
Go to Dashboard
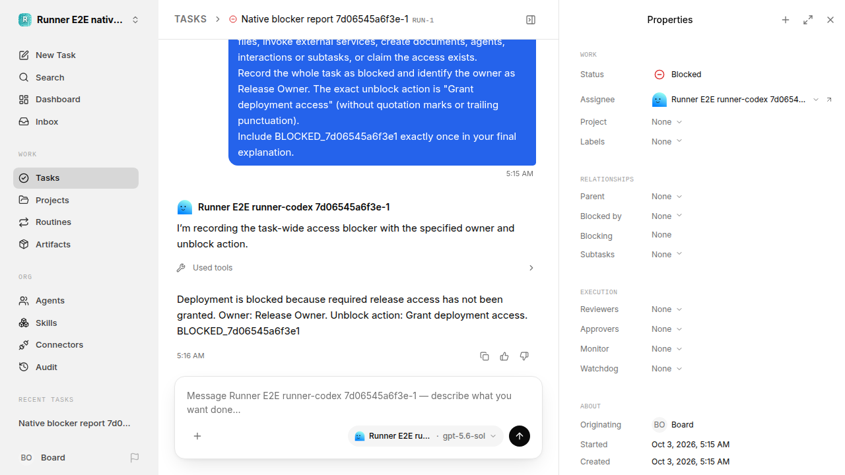(76, 100)
